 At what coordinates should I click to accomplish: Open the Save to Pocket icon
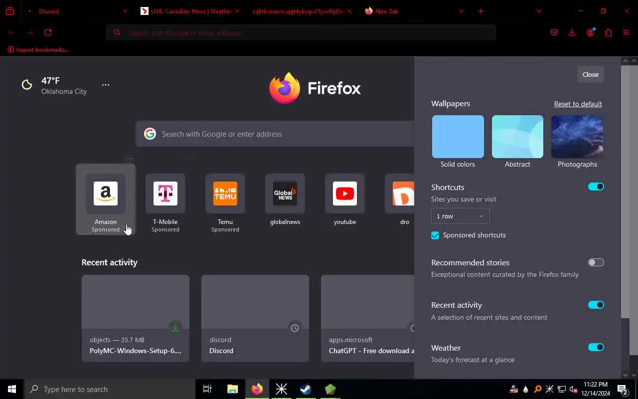(554, 32)
